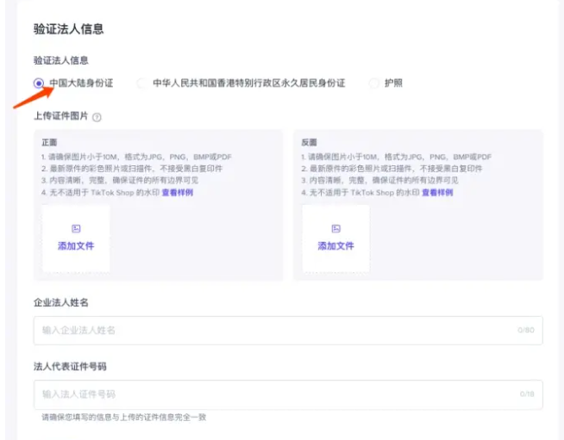Open 查看样例 link in 正面 instructions
The image size is (564, 440).
click(x=177, y=193)
